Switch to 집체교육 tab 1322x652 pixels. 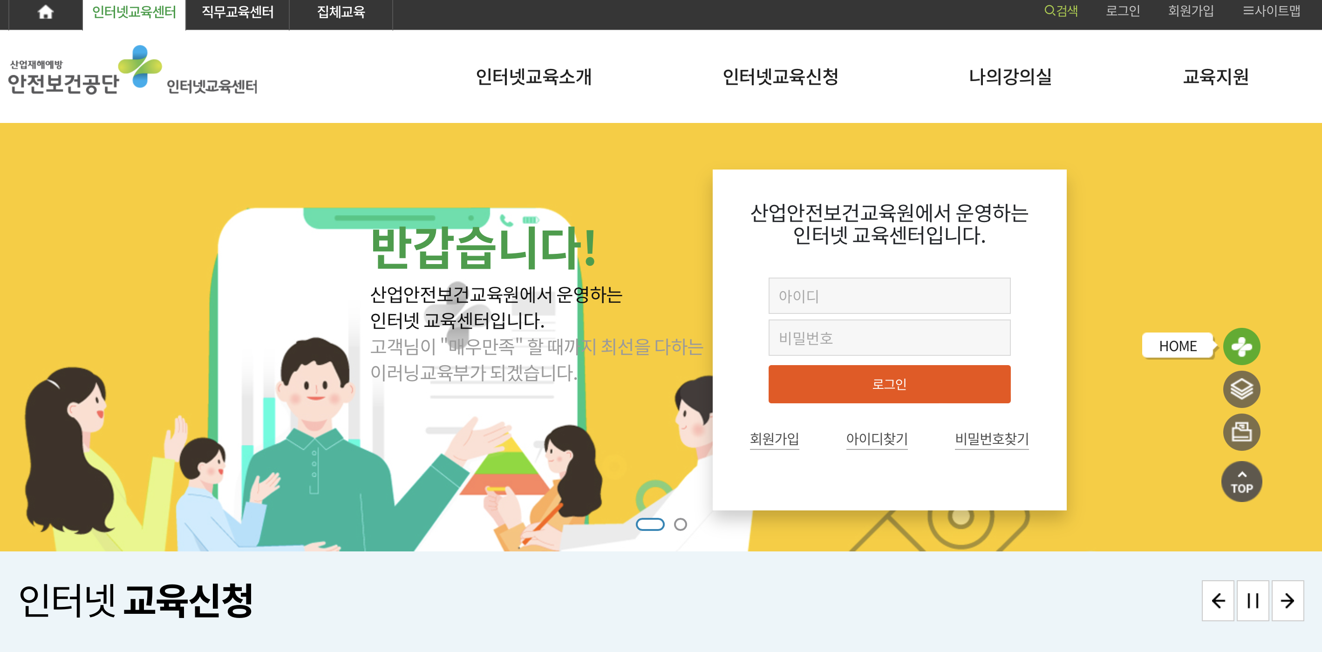point(341,12)
